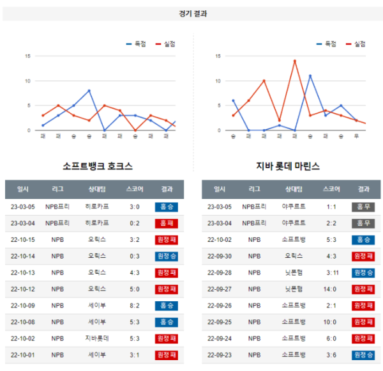
Task: Select date 22-10-13 in SoftBank table
Action: 23,272
